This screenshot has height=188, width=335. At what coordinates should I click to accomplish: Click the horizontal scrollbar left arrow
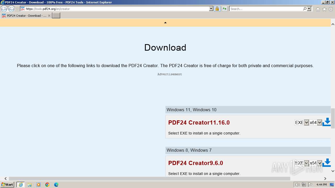5,179
